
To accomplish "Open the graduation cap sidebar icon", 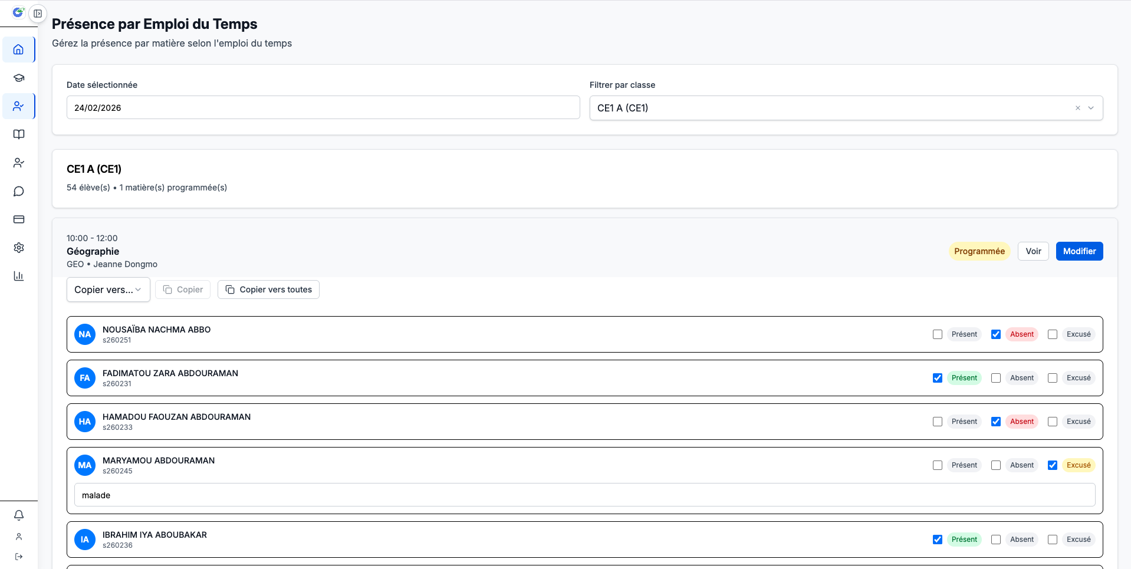I will point(19,78).
